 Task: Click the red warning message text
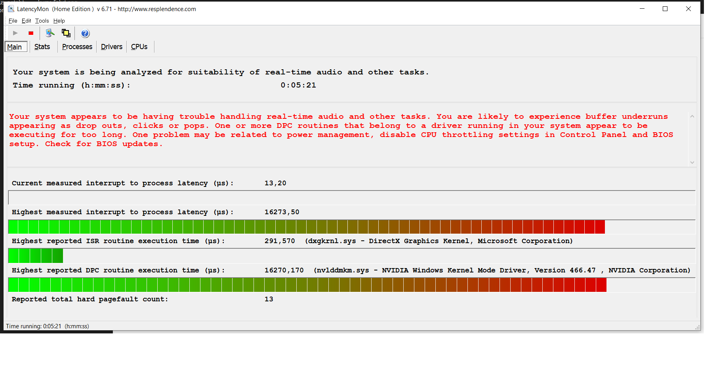[x=341, y=130]
